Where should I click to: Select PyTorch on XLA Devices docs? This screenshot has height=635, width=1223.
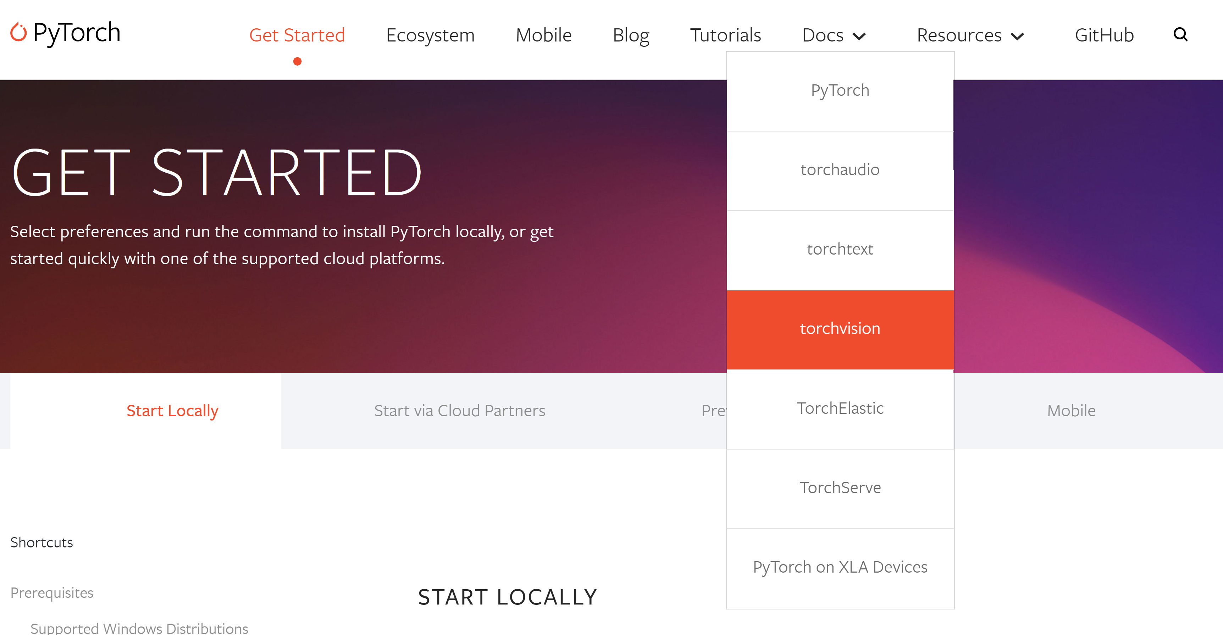coord(840,566)
